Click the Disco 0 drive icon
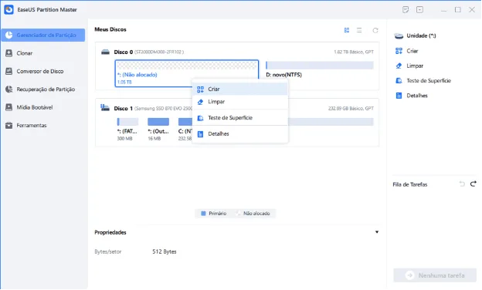The width and height of the screenshot is (482, 290). 105,52
